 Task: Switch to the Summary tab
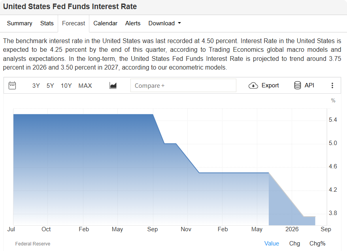tap(19, 23)
